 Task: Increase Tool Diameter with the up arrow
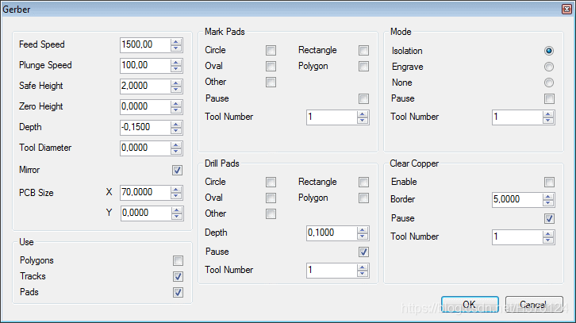click(176, 144)
